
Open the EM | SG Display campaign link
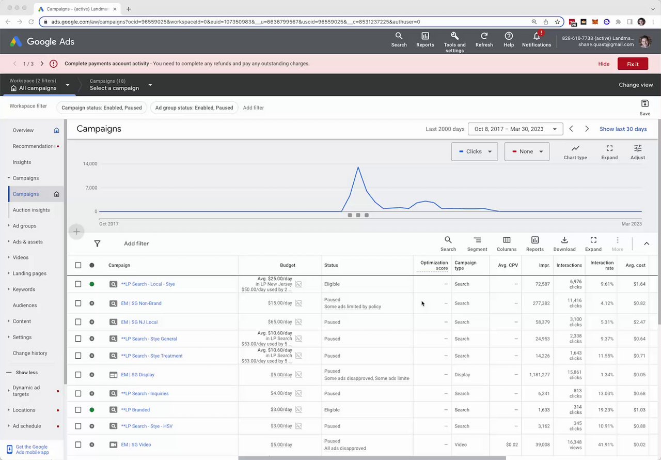137,375
